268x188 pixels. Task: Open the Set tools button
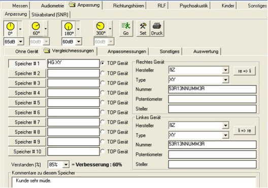tap(143, 28)
